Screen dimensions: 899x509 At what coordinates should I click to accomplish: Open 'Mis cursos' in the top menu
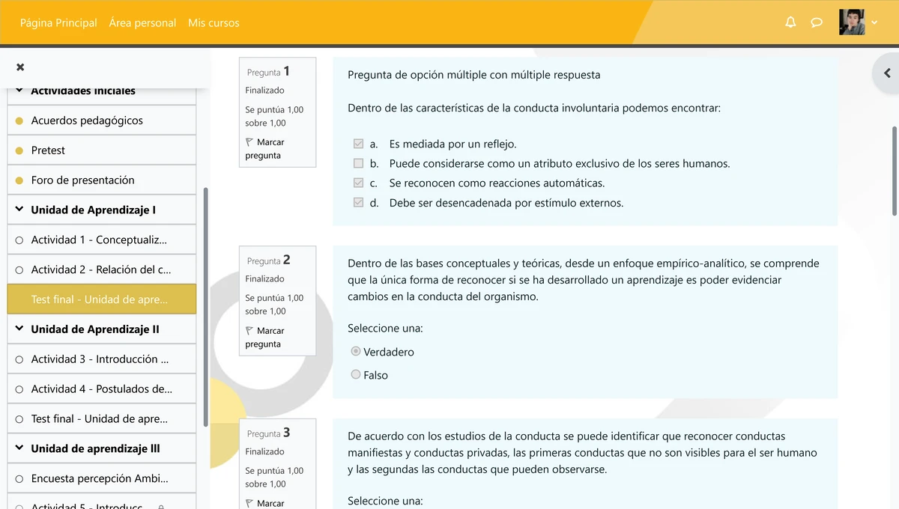[x=214, y=22]
